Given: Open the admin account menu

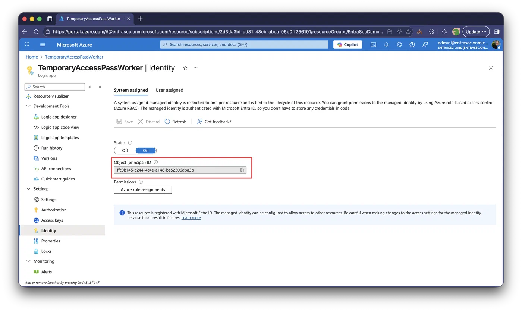Looking at the screenshot, I should [x=469, y=45].
